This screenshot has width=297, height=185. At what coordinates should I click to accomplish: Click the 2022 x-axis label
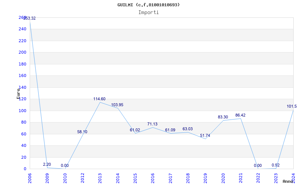[x=258, y=178]
